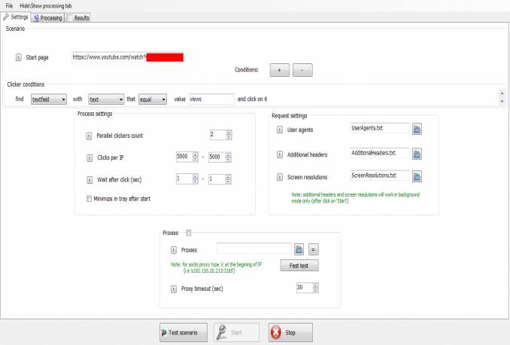The image size is (510, 345).
Task: Click help icon beside Proxy timeout
Action: tap(174, 288)
